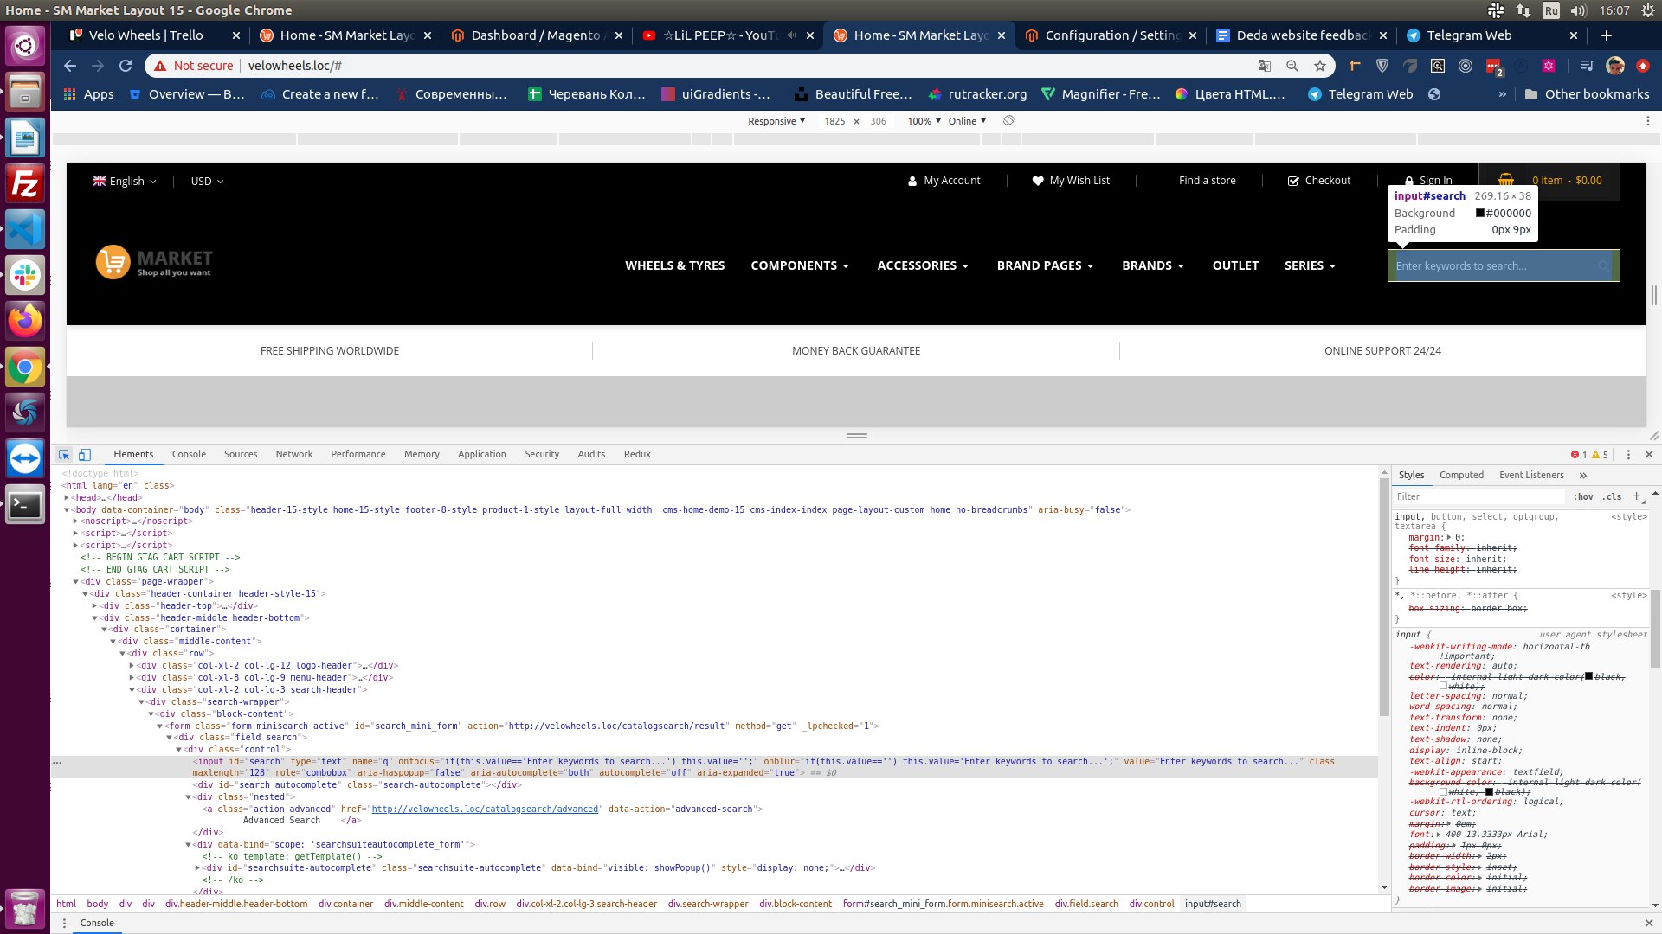Click the rotate device icon in responsive toolbar
This screenshot has width=1662, height=934.
pyautogui.click(x=1008, y=121)
